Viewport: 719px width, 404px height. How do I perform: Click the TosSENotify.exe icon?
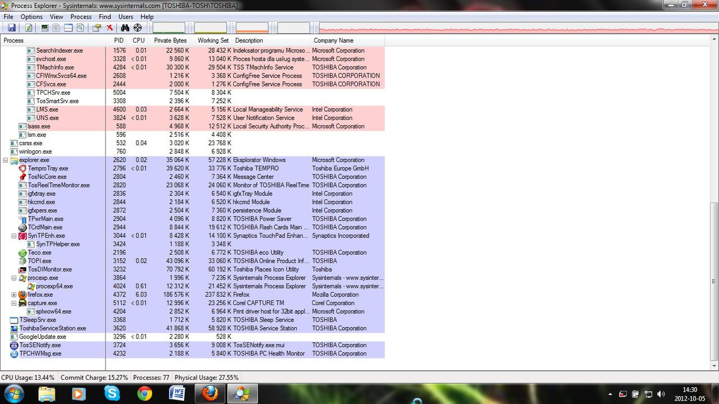15,345
